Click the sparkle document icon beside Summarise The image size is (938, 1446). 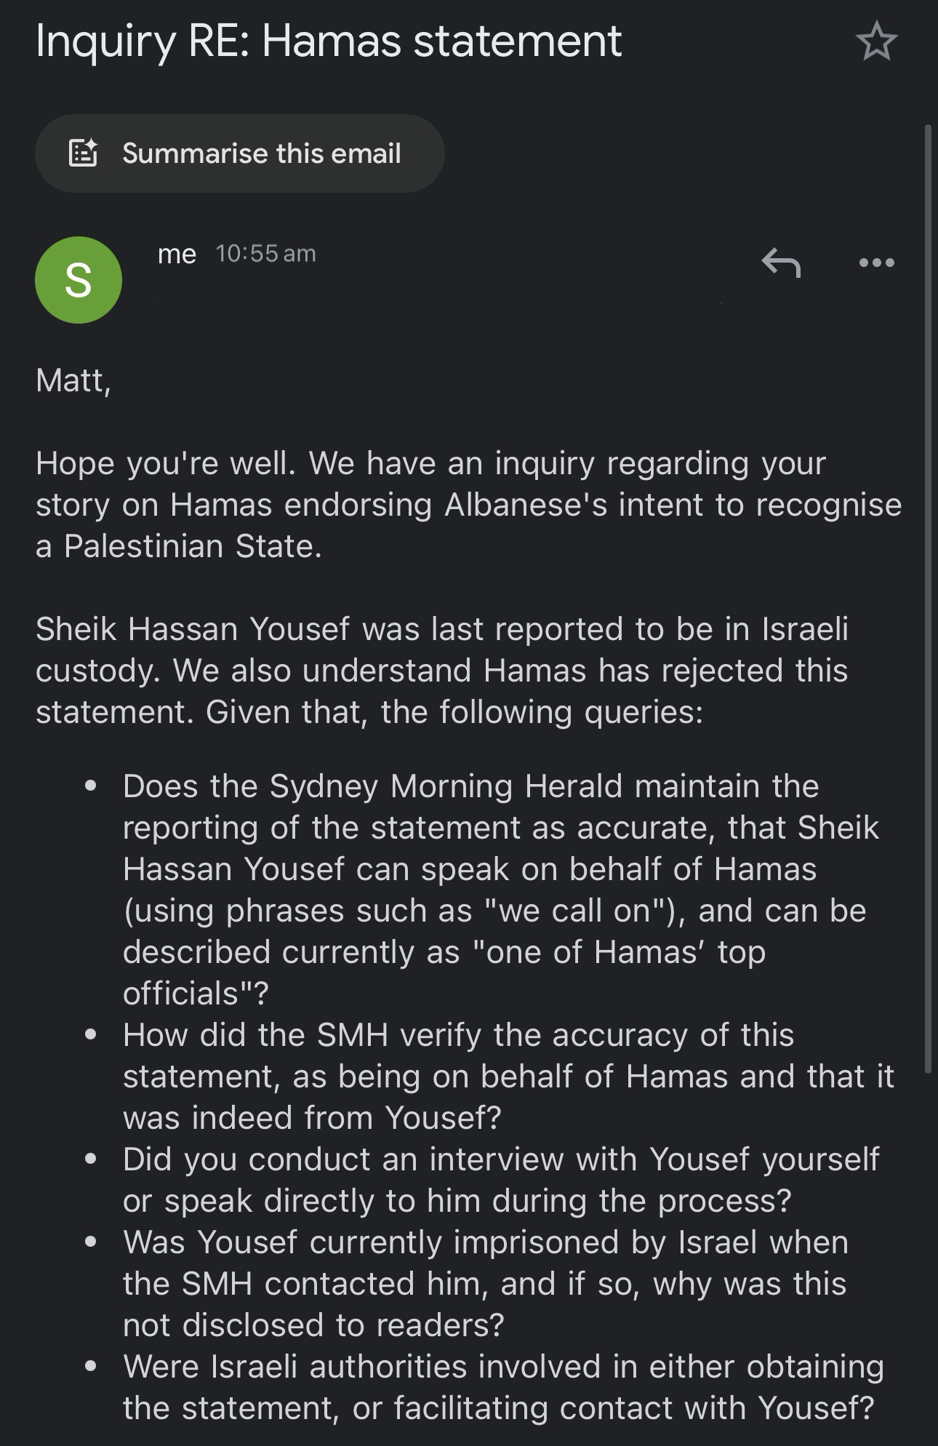point(83,153)
